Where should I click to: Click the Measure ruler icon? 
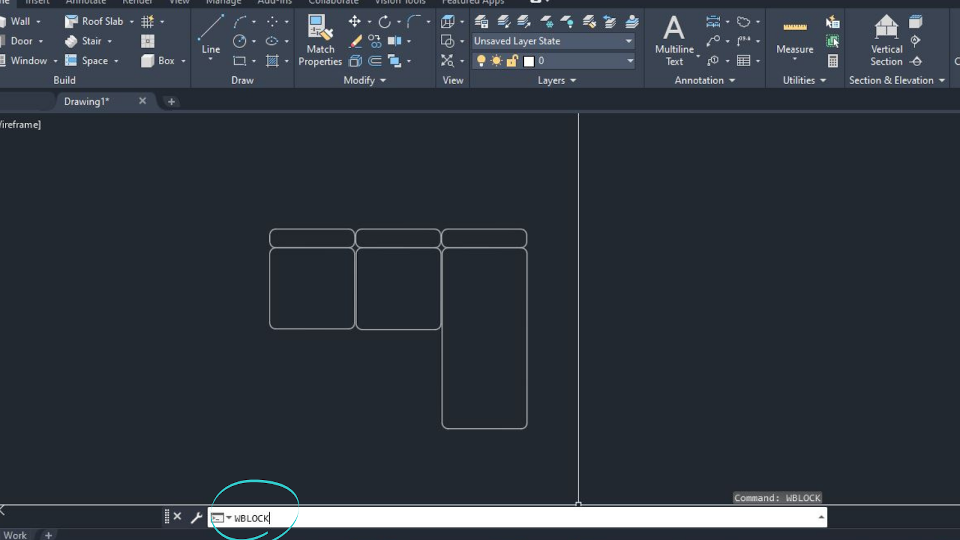click(x=794, y=26)
